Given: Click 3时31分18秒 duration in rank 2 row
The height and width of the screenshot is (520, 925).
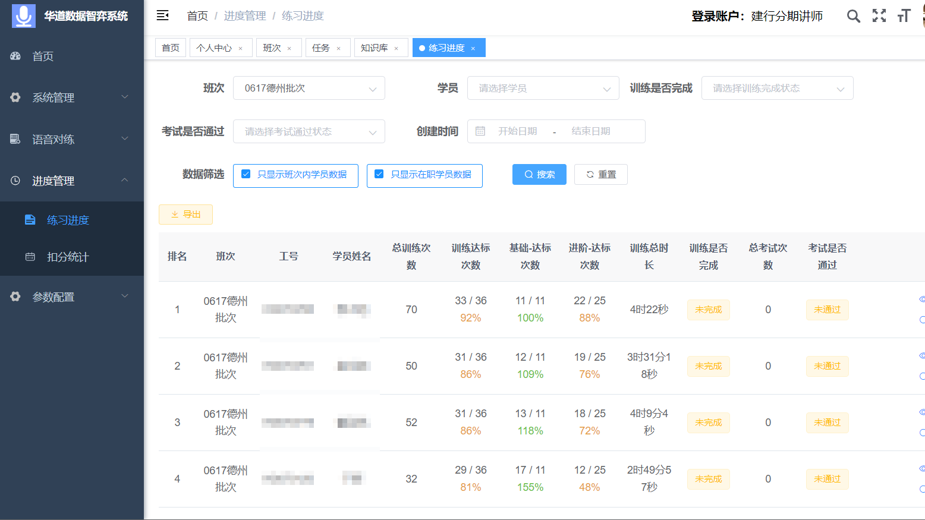Looking at the screenshot, I should pos(649,365).
